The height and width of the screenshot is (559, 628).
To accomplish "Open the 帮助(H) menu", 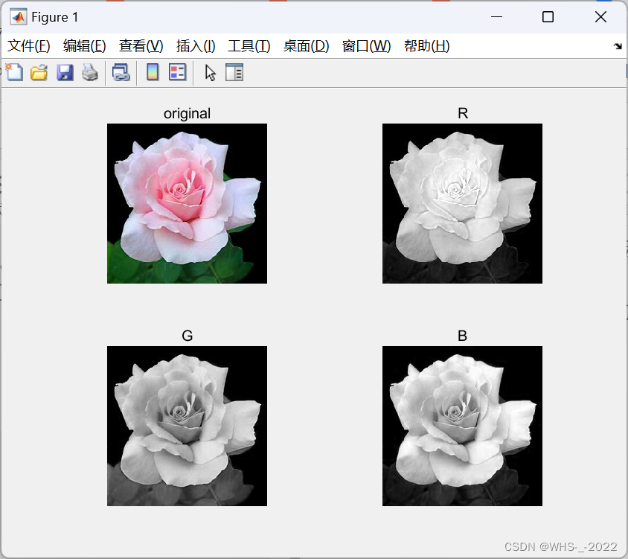I will tap(427, 46).
